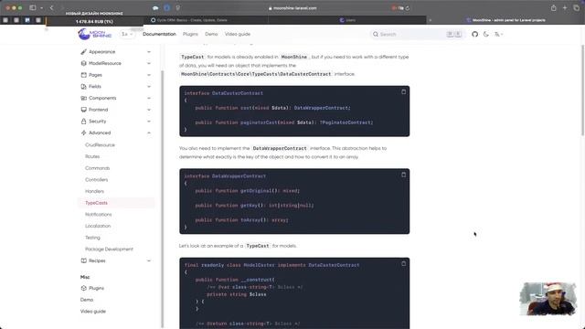Click the Components section icon

(83, 98)
